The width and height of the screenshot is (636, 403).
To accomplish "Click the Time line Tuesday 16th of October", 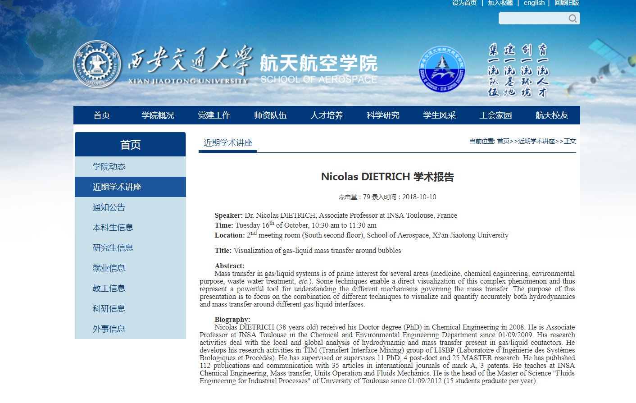I will point(295,225).
